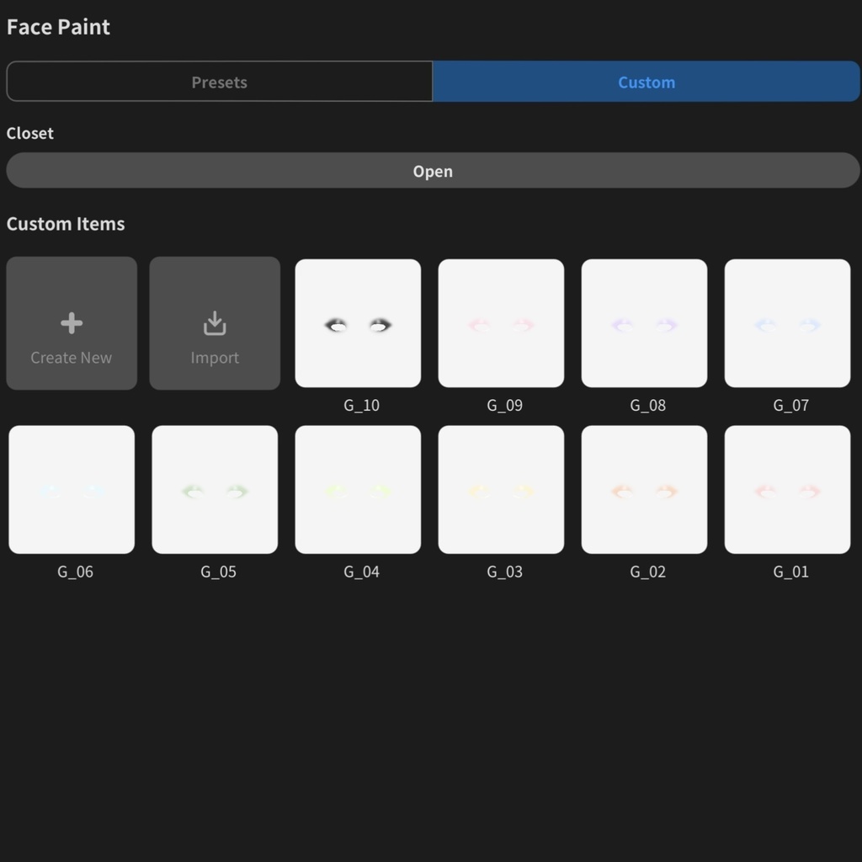Click the G_01 item name label
The width and height of the screenshot is (862, 862).
790,572
